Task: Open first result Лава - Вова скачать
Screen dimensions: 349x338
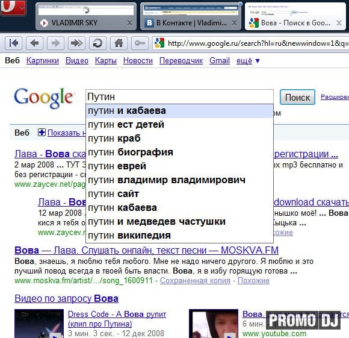Action: 50,154
